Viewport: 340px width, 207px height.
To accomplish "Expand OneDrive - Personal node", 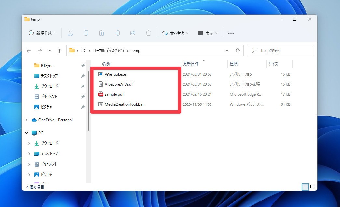I will tap(27, 120).
